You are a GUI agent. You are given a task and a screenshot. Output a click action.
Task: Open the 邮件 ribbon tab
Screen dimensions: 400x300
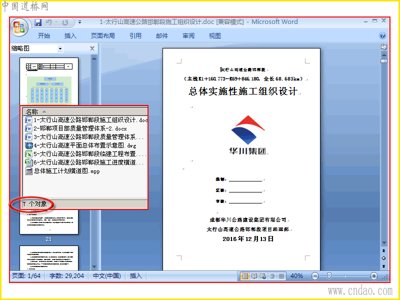[x=162, y=35]
